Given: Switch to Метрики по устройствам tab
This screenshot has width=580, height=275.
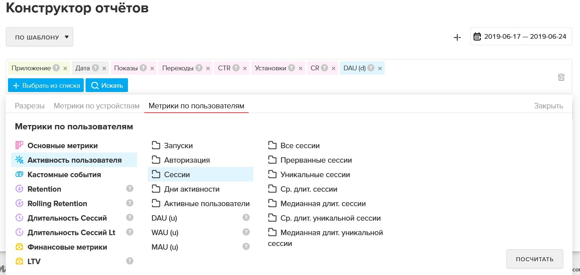Looking at the screenshot, I should 96,106.
